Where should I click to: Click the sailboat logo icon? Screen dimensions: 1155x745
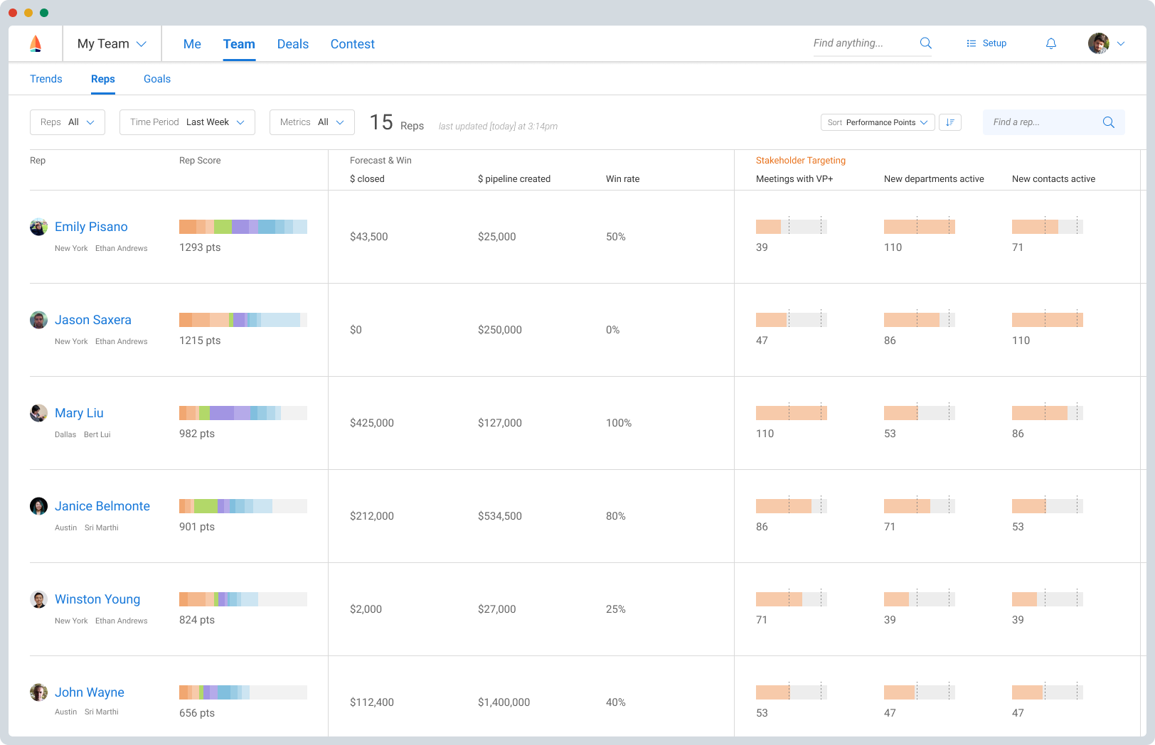tap(36, 44)
